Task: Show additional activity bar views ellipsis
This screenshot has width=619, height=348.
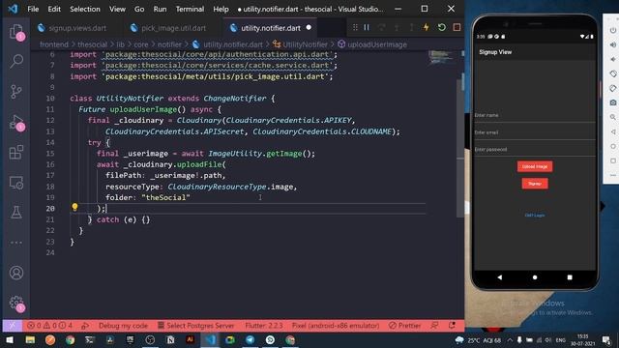Action: tap(16, 243)
